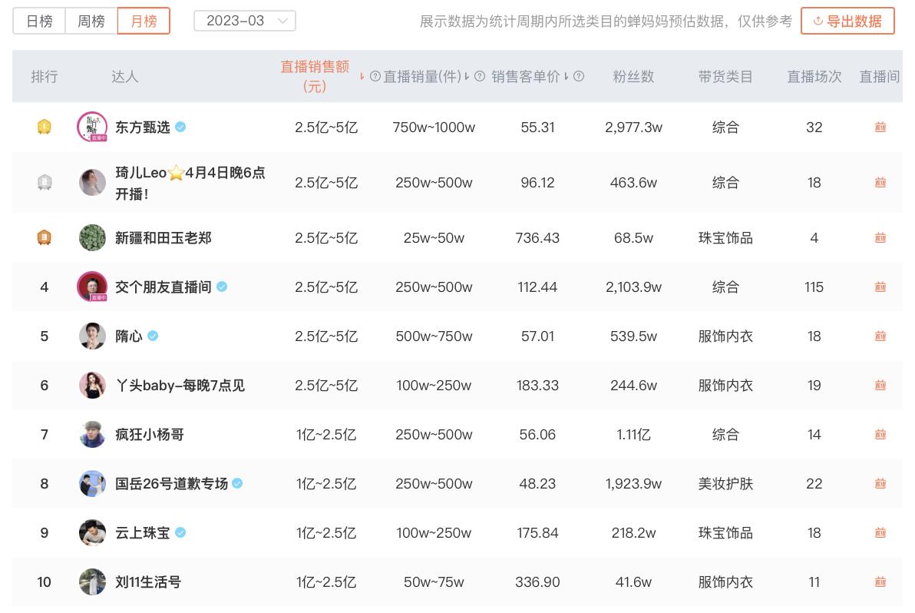The image size is (915, 613).
Task: Click the gold rank-1 medal icon
Action: click(45, 127)
